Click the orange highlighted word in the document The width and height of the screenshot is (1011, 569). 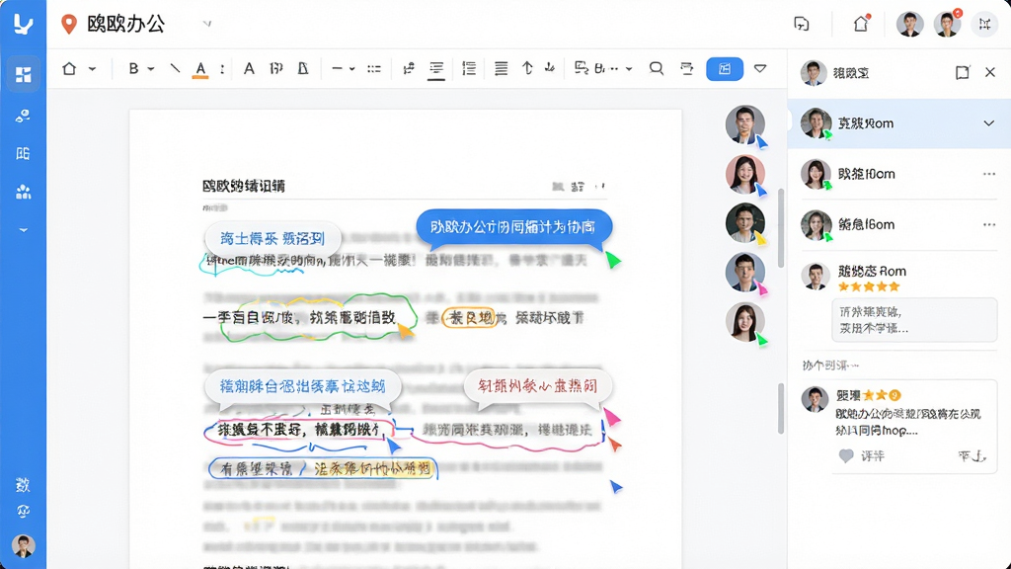(x=470, y=317)
